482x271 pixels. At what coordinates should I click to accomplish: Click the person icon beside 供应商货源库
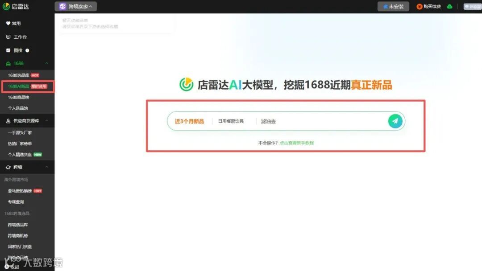tap(8, 121)
